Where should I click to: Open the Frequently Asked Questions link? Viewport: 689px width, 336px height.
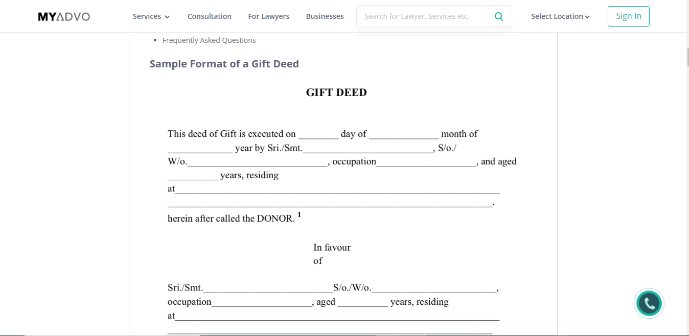pos(209,40)
